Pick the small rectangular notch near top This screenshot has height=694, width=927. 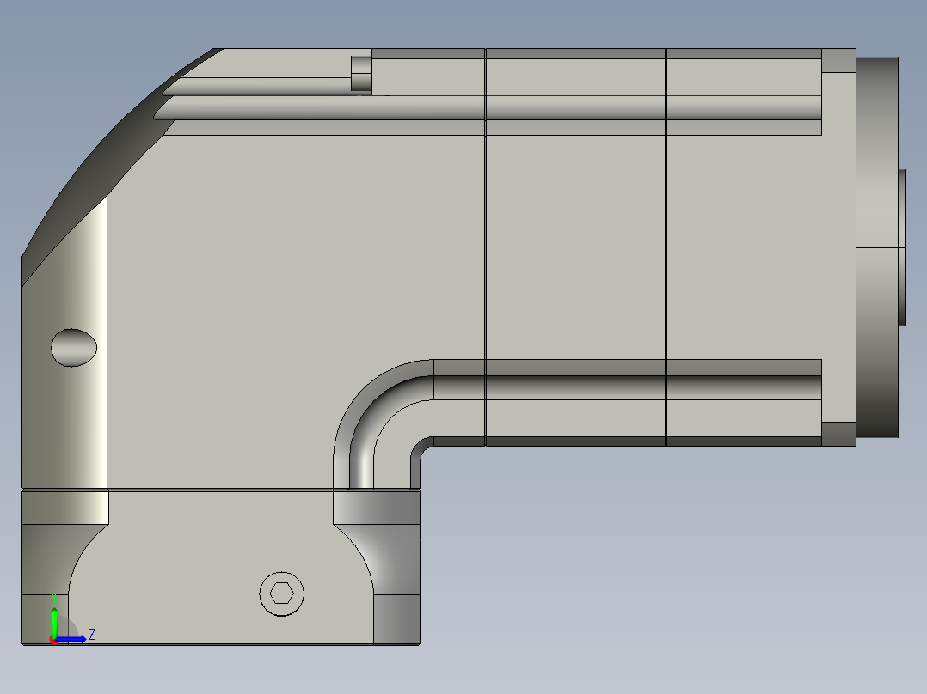[361, 74]
